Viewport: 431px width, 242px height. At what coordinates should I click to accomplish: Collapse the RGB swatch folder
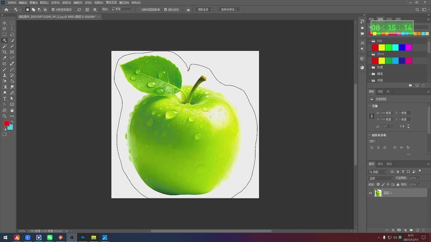point(370,41)
